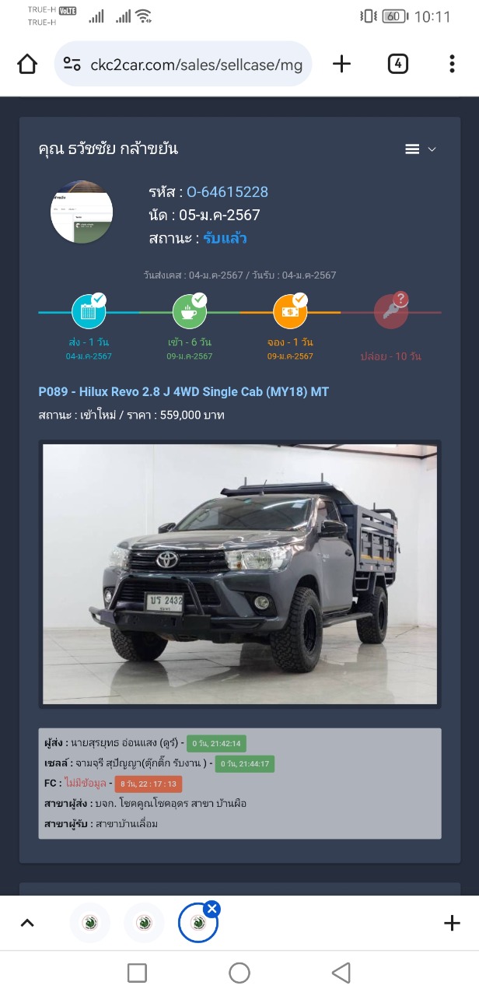Open the Chrome three-dot menu
This screenshot has width=479, height=996.
tap(452, 64)
